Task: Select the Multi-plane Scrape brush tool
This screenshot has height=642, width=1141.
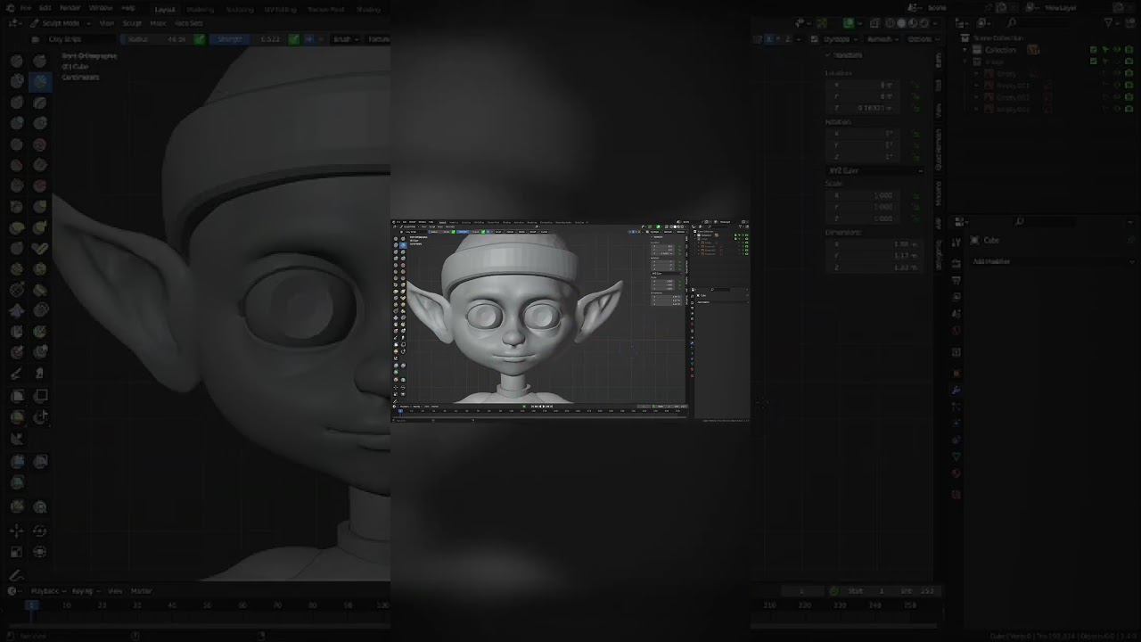Action: tap(40, 186)
